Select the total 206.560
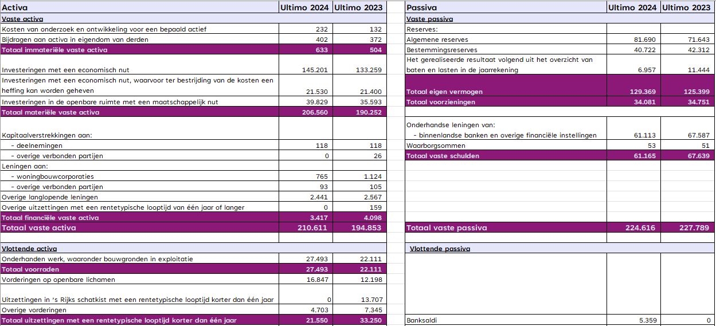 click(315, 112)
